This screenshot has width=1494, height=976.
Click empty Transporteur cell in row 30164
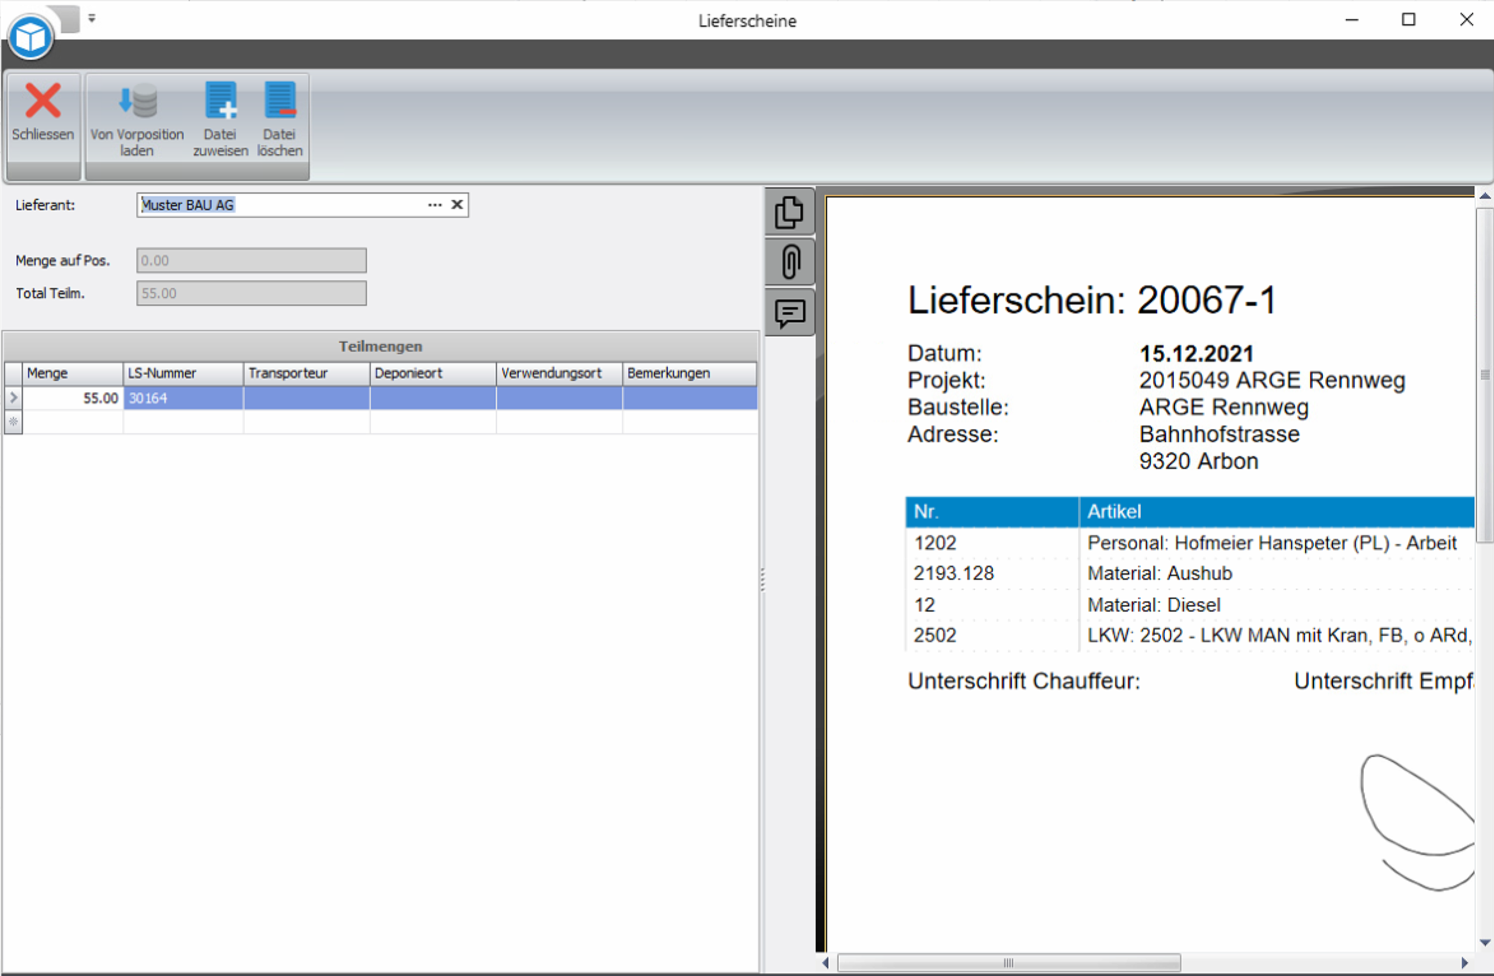306,398
